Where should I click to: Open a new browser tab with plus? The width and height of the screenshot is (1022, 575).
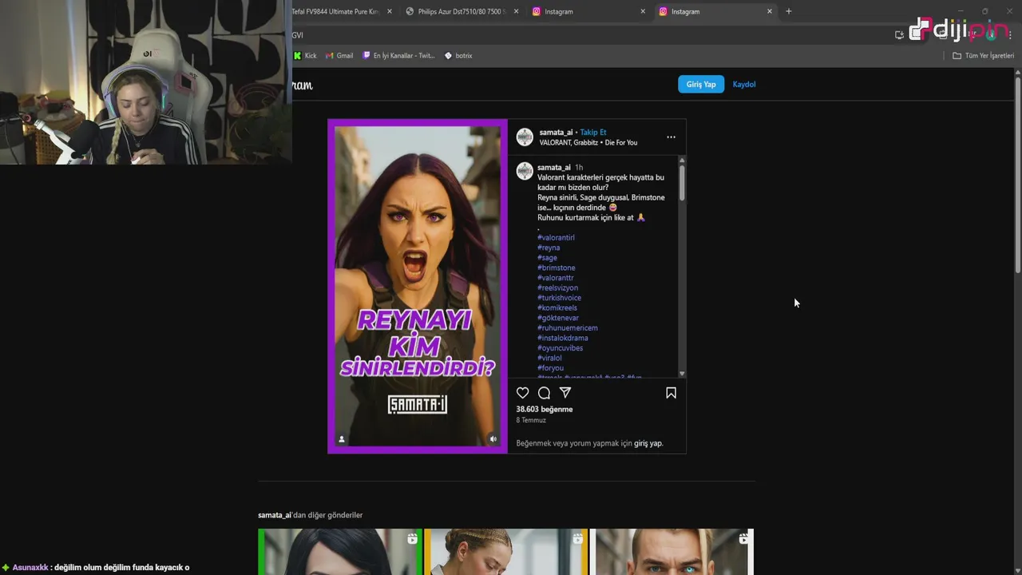click(788, 11)
